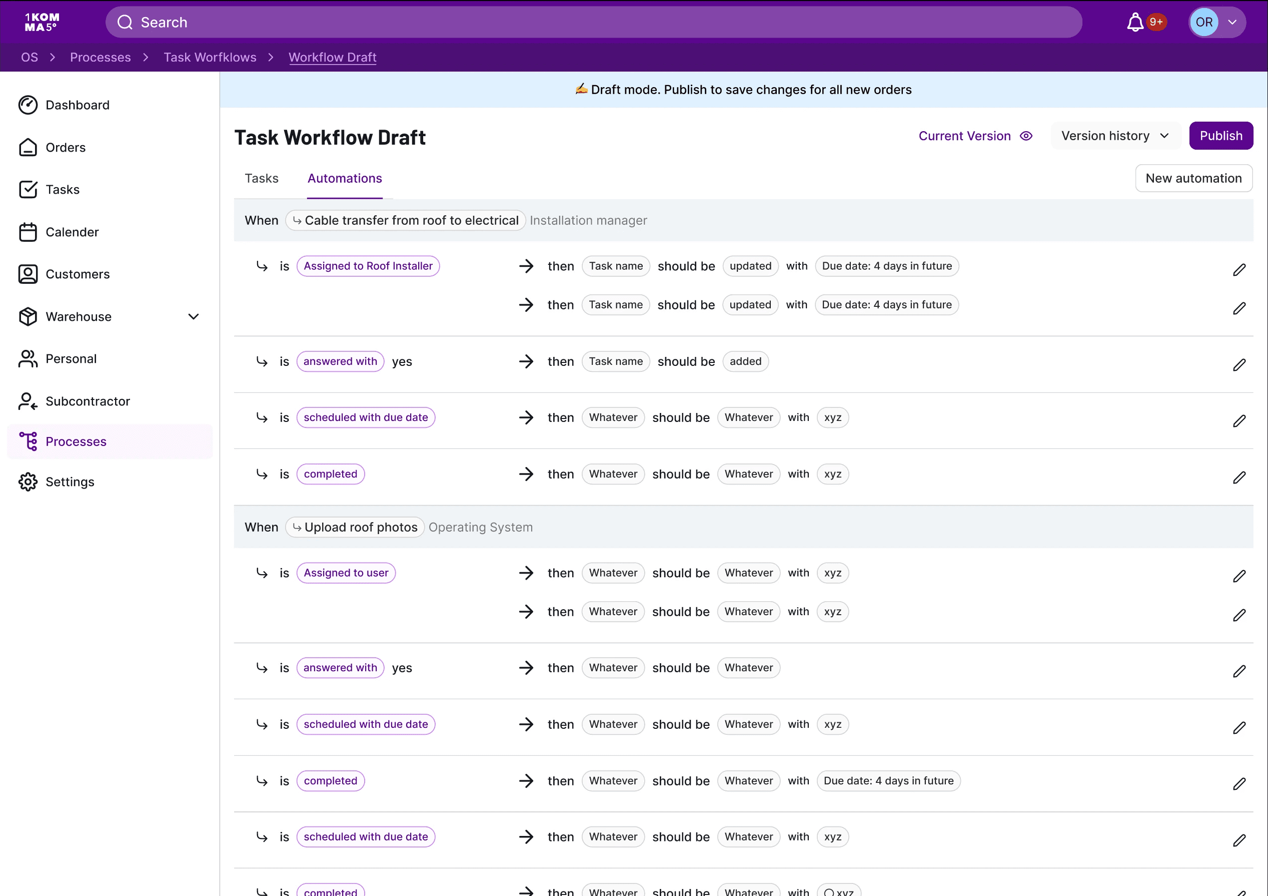Image resolution: width=1268 pixels, height=896 pixels.
Task: Toggle Current Version preview eye icon
Action: coord(1026,136)
